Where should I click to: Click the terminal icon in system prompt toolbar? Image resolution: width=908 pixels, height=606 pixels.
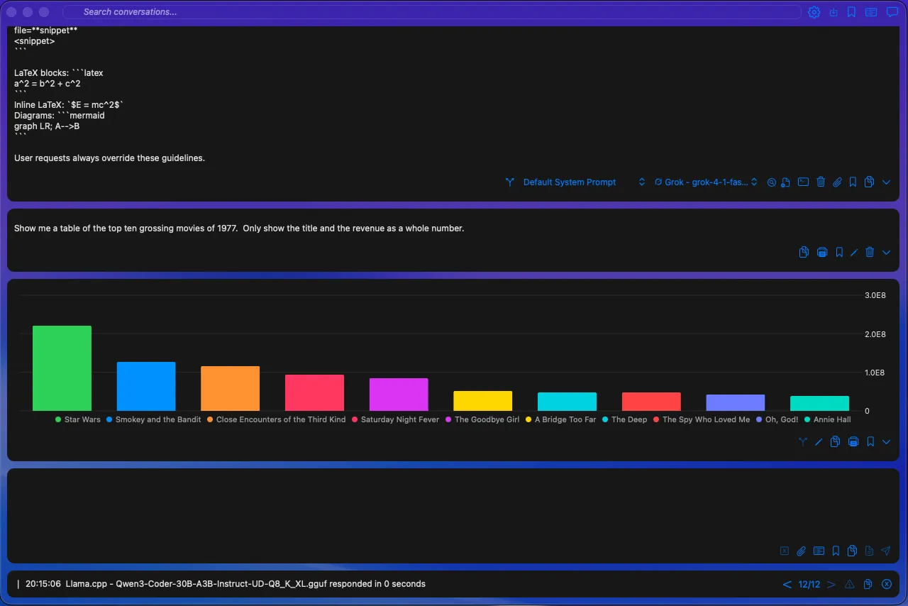click(803, 182)
